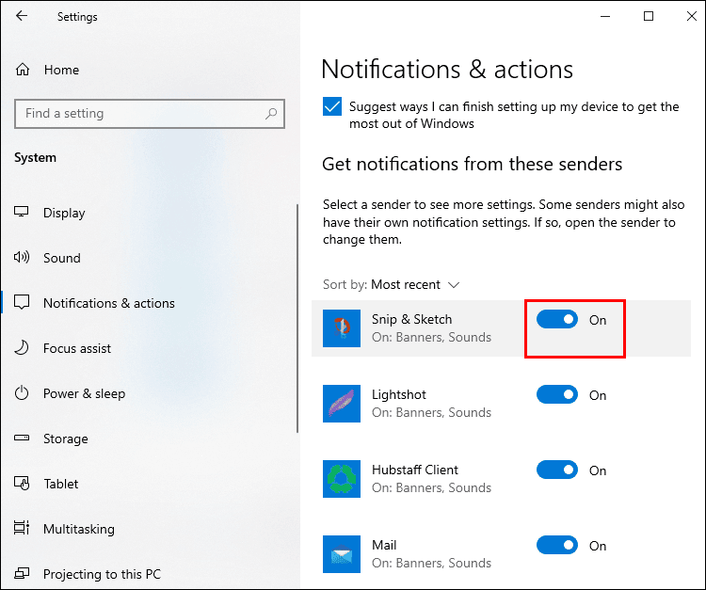Uncheck Suggest ways to finish setup
This screenshot has width=706, height=590.
coord(332,106)
